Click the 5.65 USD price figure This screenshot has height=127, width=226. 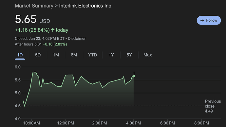pyautogui.click(x=32, y=19)
